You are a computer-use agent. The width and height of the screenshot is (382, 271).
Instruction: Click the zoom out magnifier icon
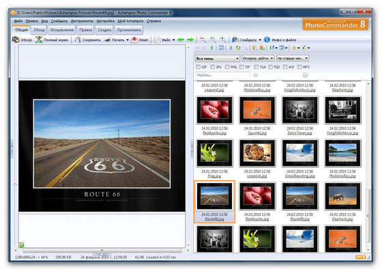click(203, 40)
